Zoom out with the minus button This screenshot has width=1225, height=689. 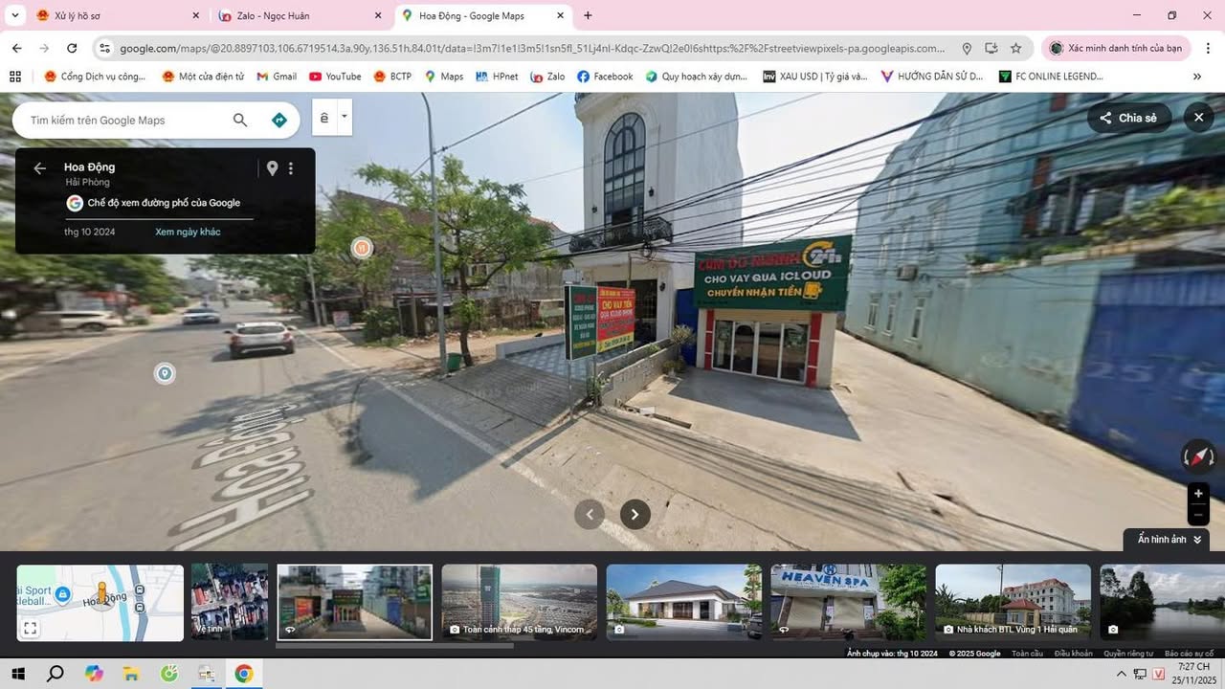pyautogui.click(x=1198, y=515)
